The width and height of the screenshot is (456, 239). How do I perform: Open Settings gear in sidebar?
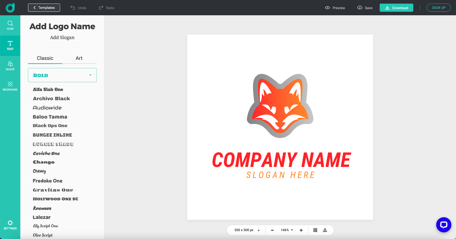[10, 225]
